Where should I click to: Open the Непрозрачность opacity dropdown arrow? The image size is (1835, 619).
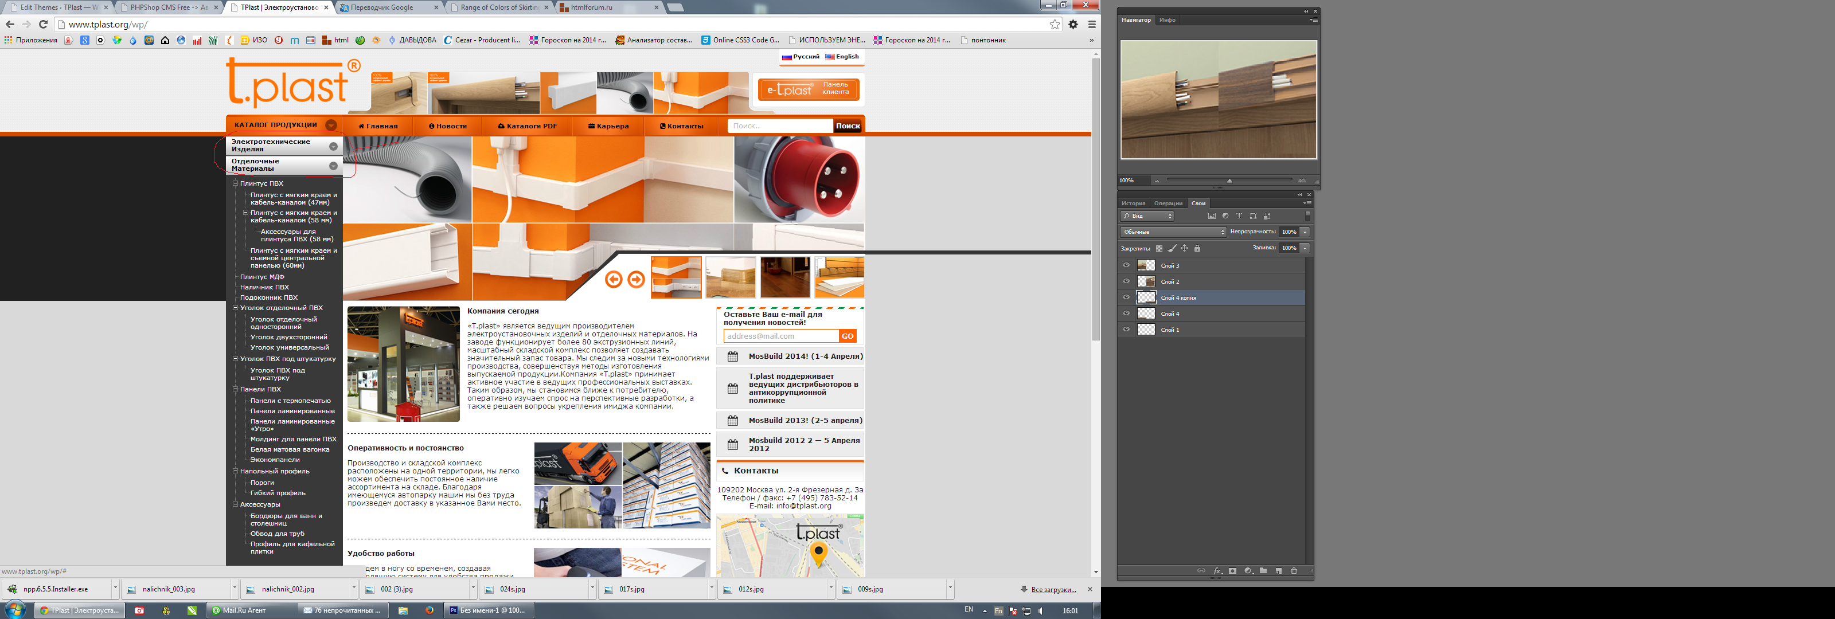point(1305,232)
